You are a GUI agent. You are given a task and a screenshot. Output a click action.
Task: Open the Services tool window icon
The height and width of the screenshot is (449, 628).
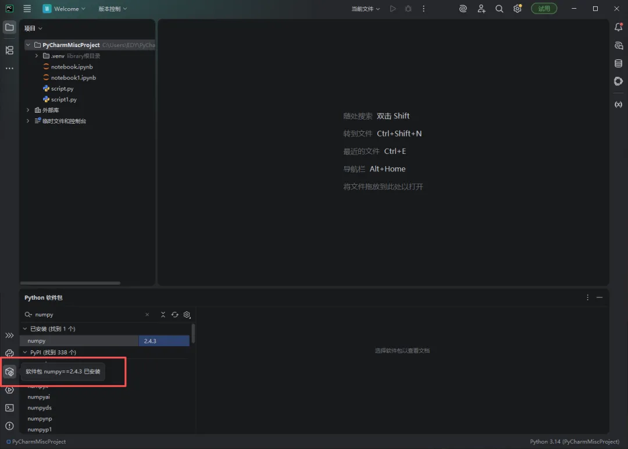click(x=10, y=390)
